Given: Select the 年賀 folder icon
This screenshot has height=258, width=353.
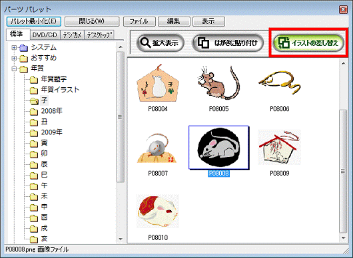Looking at the screenshot, I should pyautogui.click(x=23, y=69).
